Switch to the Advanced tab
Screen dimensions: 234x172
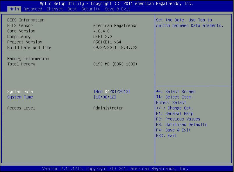[x=33, y=9]
